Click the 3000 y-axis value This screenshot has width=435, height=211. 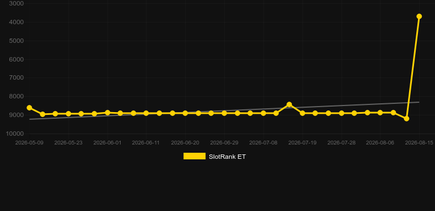pyautogui.click(x=17, y=4)
